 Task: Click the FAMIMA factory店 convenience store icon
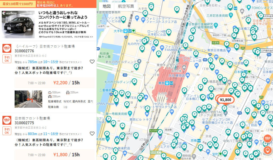pyautogui.click(x=162, y=47)
